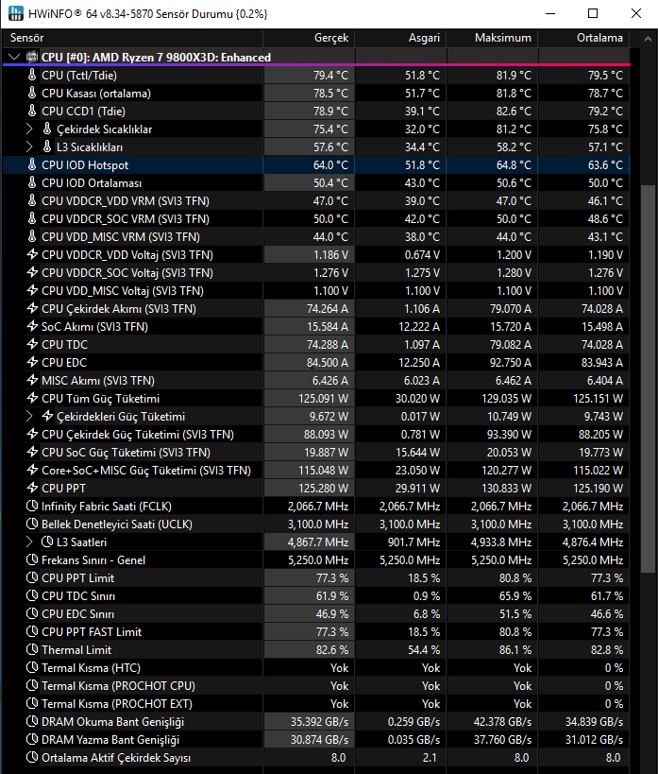Click clock icon of Thermal Limit
The width and height of the screenshot is (658, 774).
coord(32,649)
